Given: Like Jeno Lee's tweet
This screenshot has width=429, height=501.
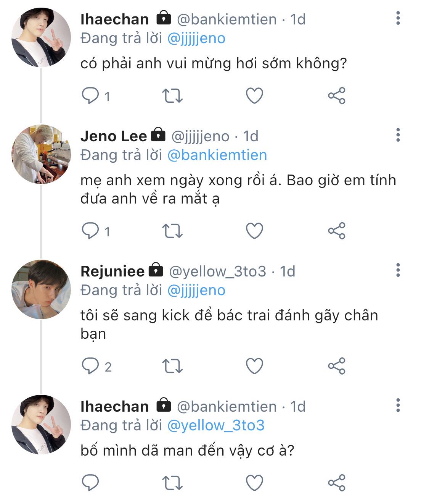Looking at the screenshot, I should (x=254, y=231).
